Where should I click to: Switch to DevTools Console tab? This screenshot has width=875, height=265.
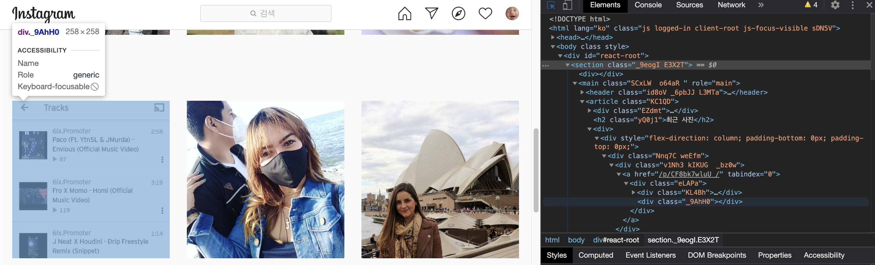click(x=648, y=5)
